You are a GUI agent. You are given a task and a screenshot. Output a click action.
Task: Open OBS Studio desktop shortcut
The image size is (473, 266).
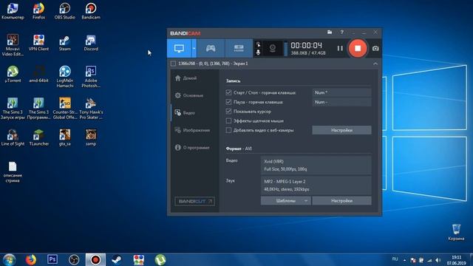tap(65, 11)
